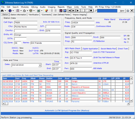Switch to the Direct Tune tab
The height and width of the screenshot is (119, 135).
pyautogui.click(x=123, y=49)
